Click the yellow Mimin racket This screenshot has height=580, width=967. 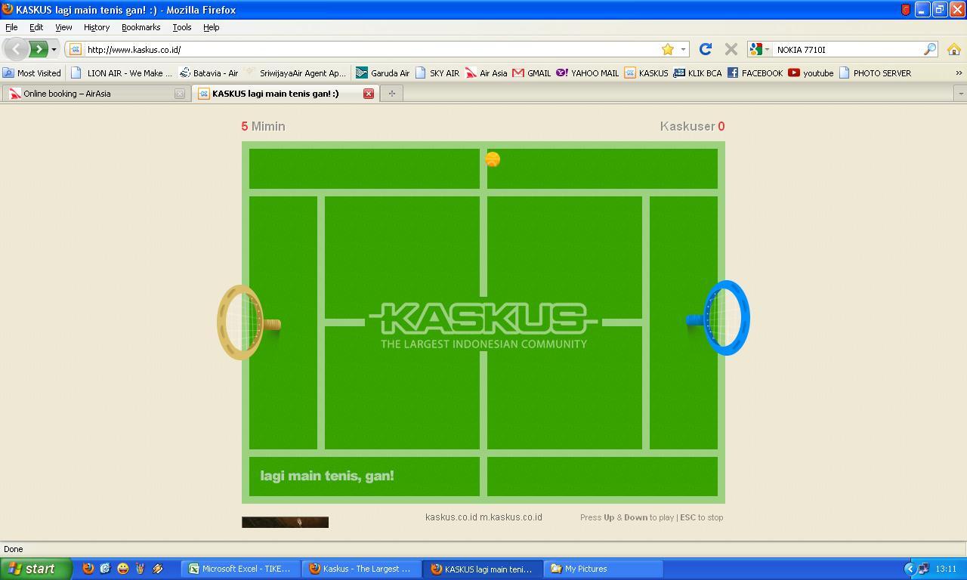pyautogui.click(x=249, y=322)
